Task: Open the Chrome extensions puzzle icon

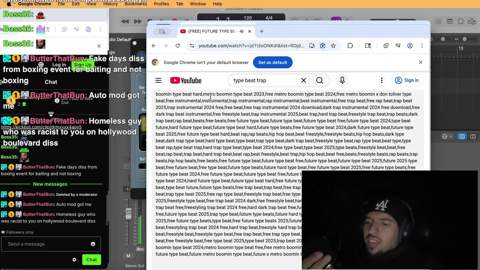Action: coord(350,46)
